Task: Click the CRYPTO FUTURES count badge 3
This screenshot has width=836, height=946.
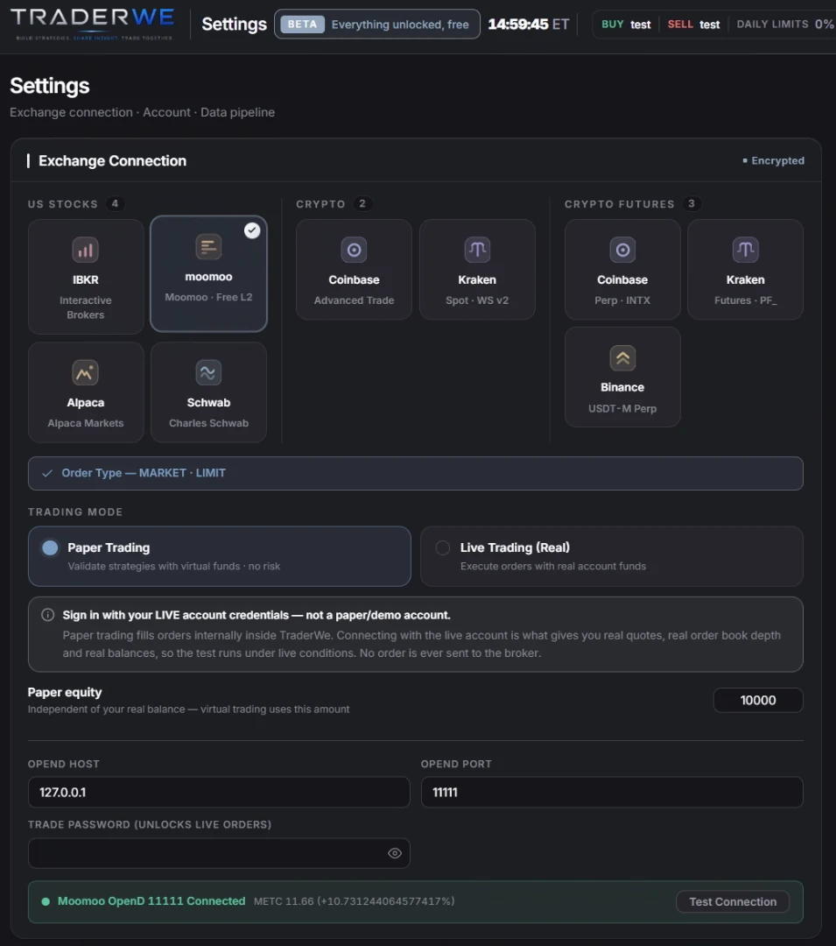Action: pos(692,204)
